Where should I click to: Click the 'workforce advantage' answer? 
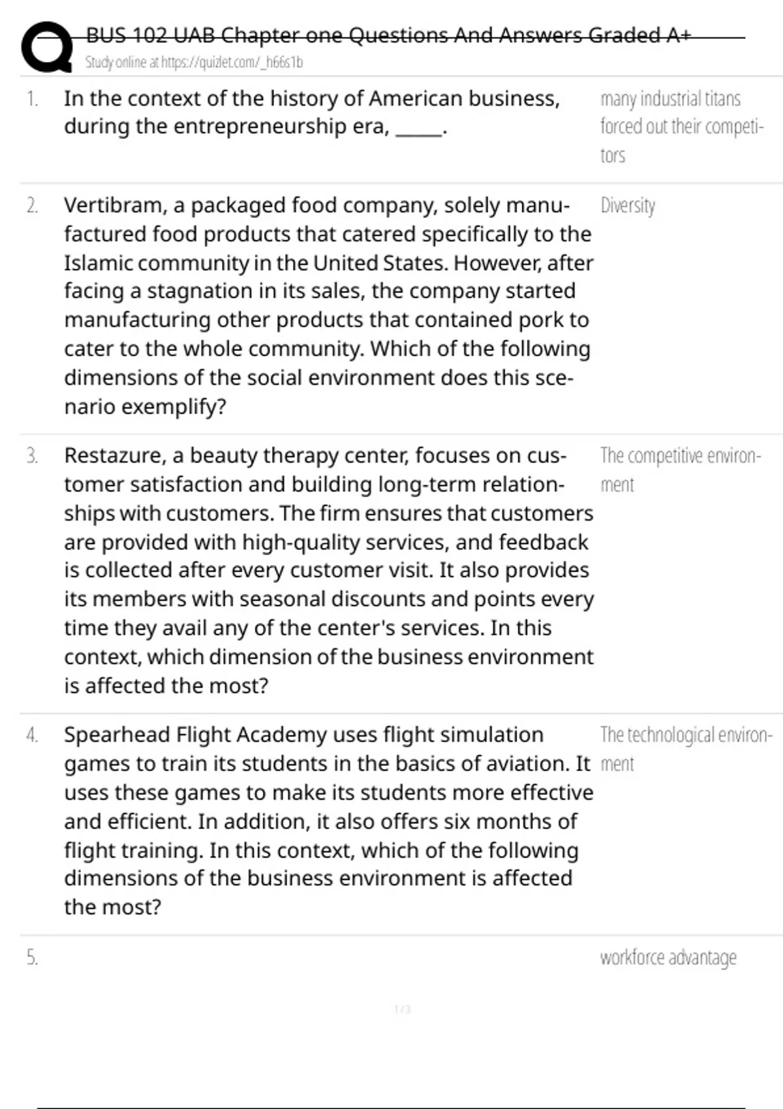tap(668, 958)
